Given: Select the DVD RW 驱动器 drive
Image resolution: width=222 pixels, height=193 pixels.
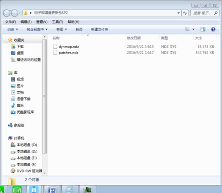Looking at the screenshot, I should point(29,171).
